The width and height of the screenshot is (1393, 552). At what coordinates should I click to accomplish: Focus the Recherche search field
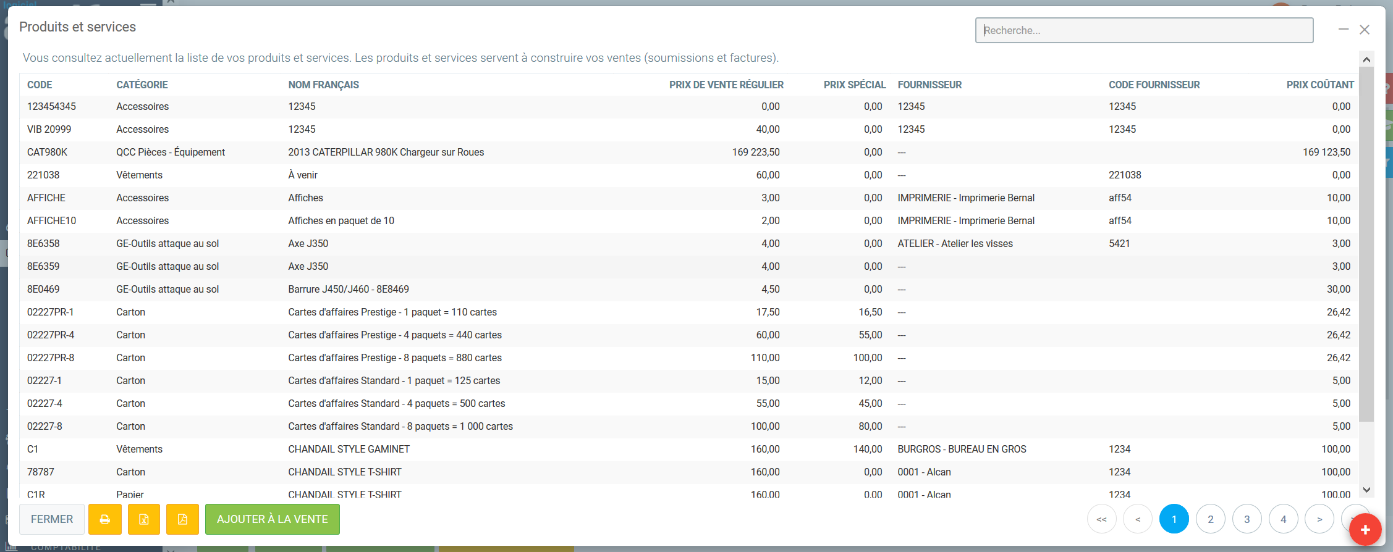[1144, 30]
